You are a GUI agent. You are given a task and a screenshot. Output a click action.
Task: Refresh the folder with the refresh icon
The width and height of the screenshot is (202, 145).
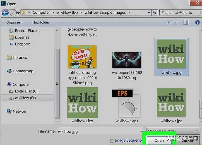[x=155, y=13]
